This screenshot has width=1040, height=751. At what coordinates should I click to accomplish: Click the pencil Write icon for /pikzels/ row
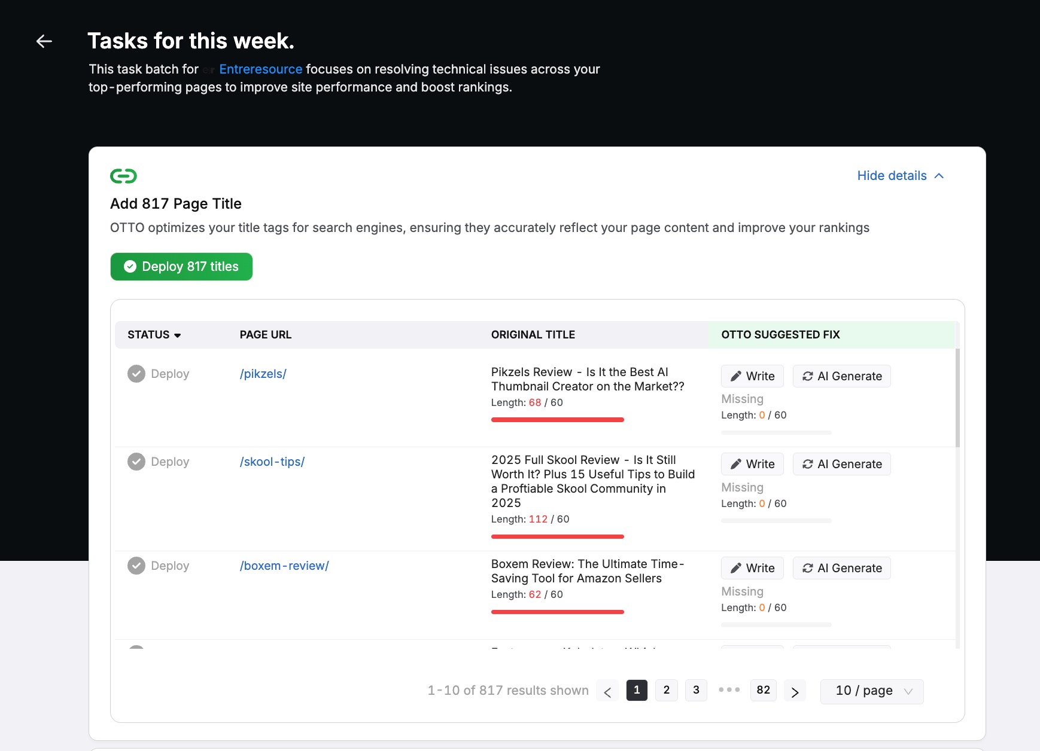(x=737, y=375)
